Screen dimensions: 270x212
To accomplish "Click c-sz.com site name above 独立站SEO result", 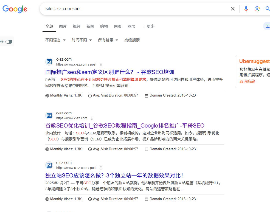I will (x=64, y=163).
